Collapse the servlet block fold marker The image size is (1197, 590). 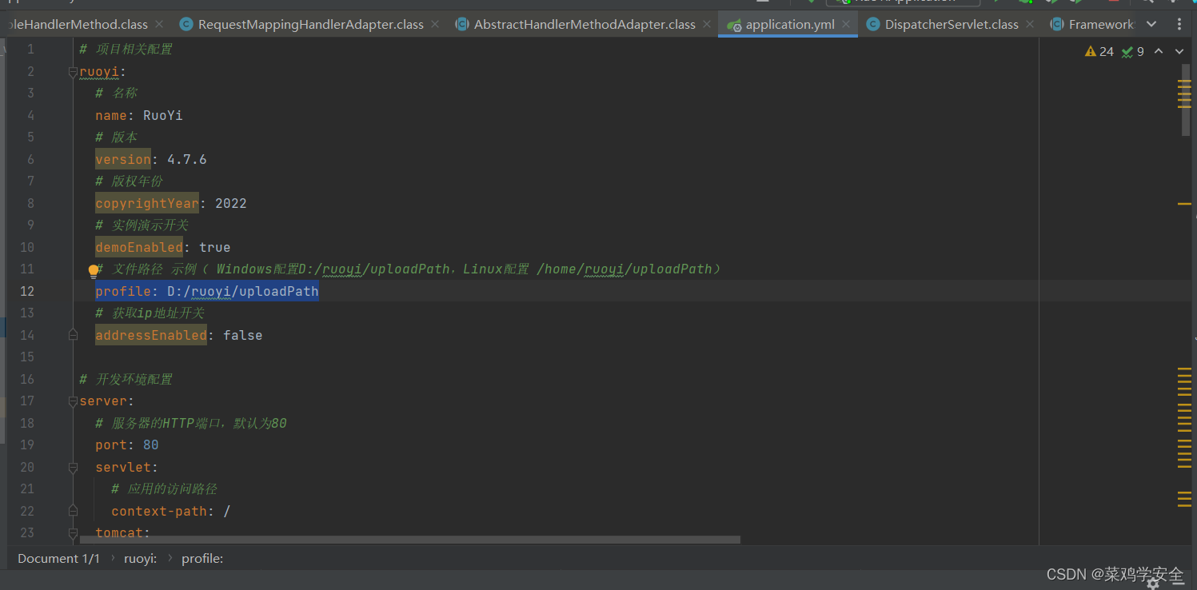click(x=73, y=467)
